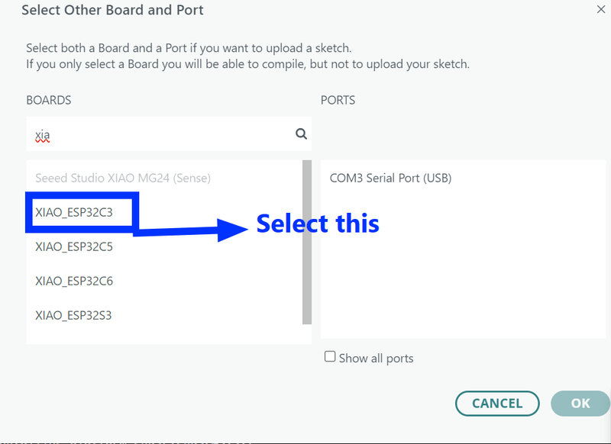Image resolution: width=611 pixels, height=444 pixels.
Task: Confirm selection with the OK button
Action: (x=580, y=404)
